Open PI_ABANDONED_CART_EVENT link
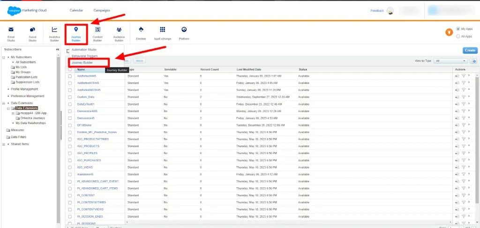 (97, 181)
